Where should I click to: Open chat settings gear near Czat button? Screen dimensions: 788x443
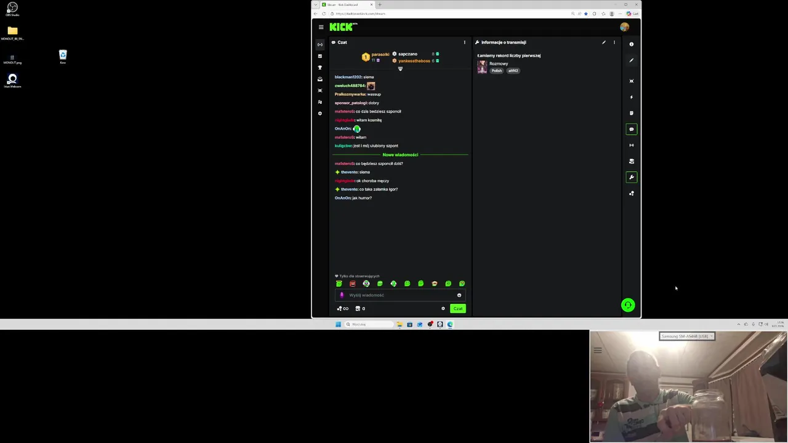(443, 309)
